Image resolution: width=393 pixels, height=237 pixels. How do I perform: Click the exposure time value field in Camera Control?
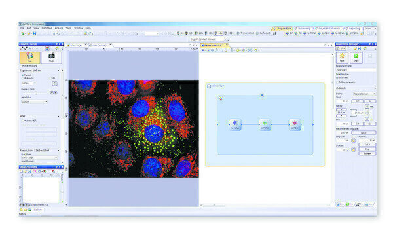(28, 83)
